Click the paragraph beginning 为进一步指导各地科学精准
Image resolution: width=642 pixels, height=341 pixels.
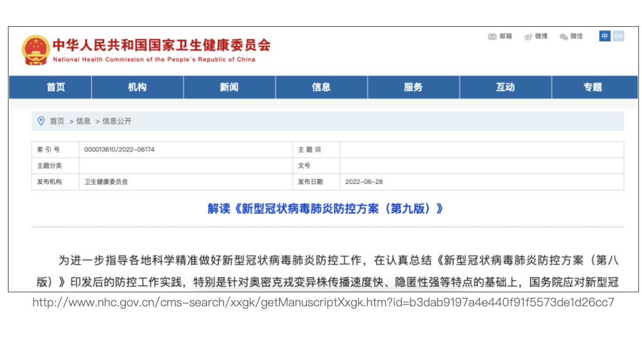pos(328,271)
